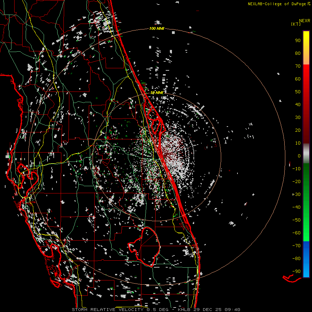Viewport: 312px width, 312px height.
Task: Click the 90 value on the velocity scale
Action: (x=297, y=41)
